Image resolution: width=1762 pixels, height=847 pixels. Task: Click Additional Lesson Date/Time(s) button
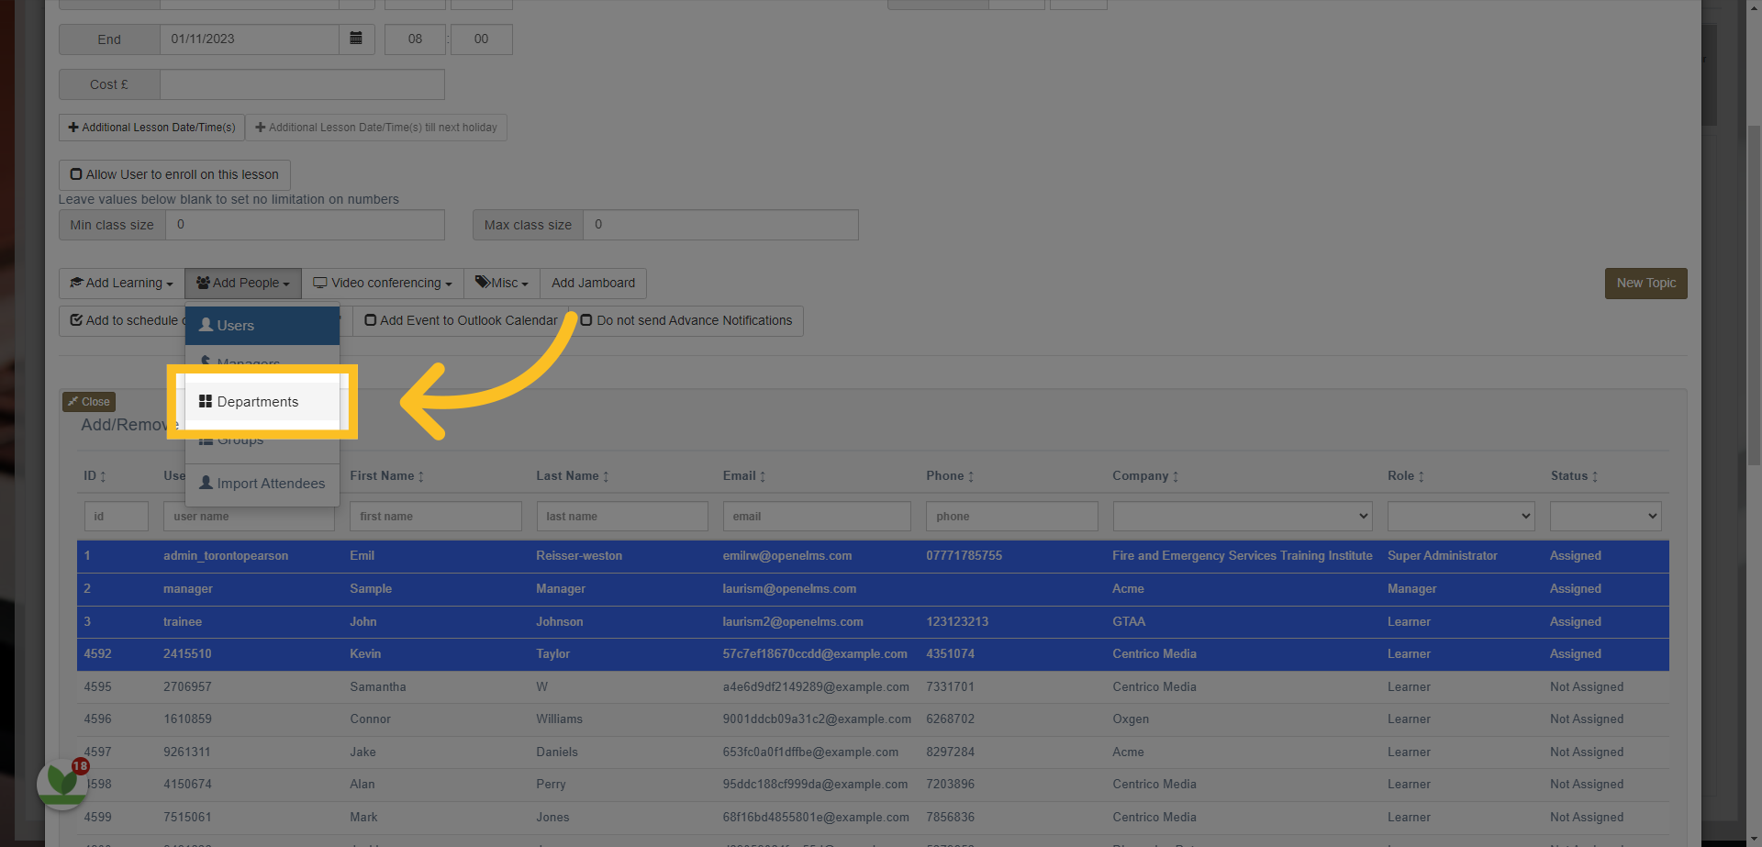pos(152,128)
